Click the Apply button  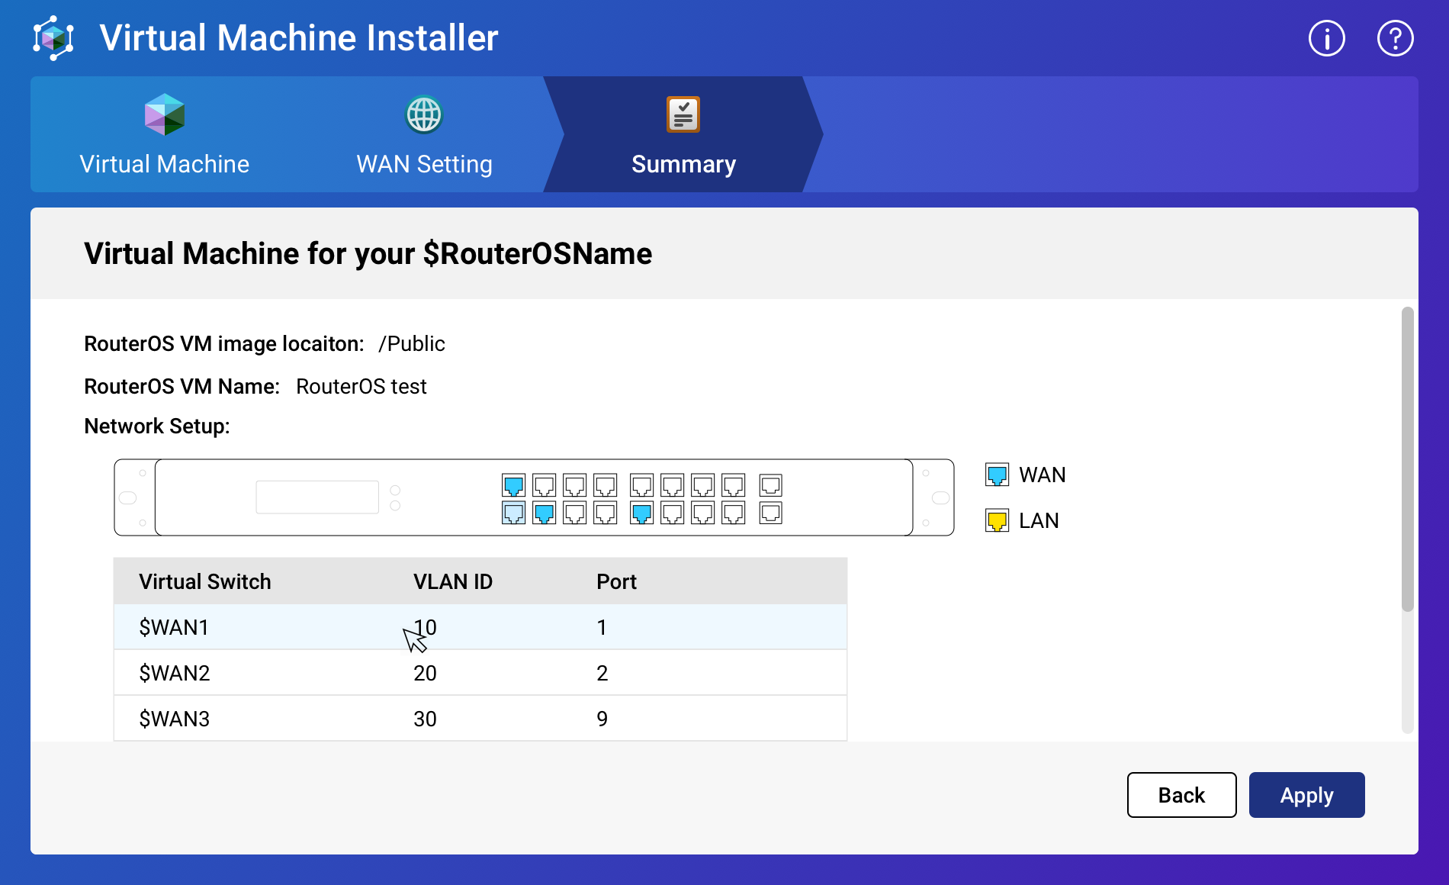1307,795
